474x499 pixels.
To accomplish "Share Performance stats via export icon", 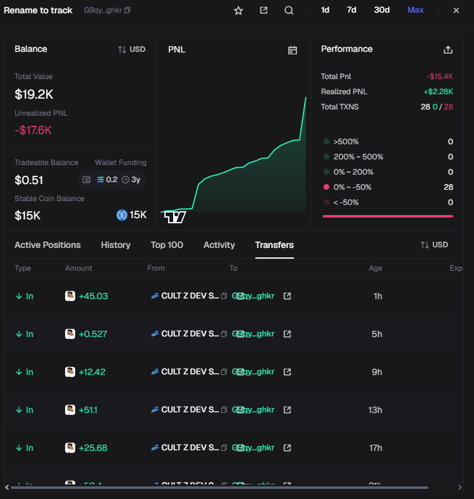I will tap(448, 49).
